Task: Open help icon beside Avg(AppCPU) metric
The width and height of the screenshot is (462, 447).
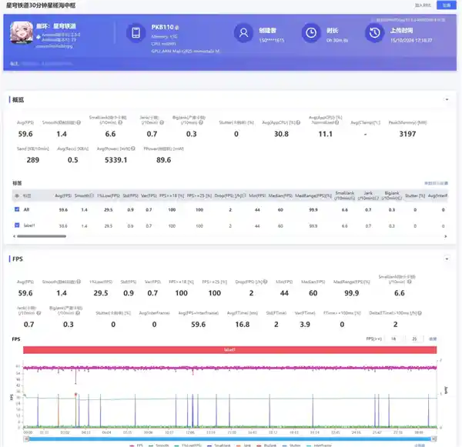Action: 298,122
